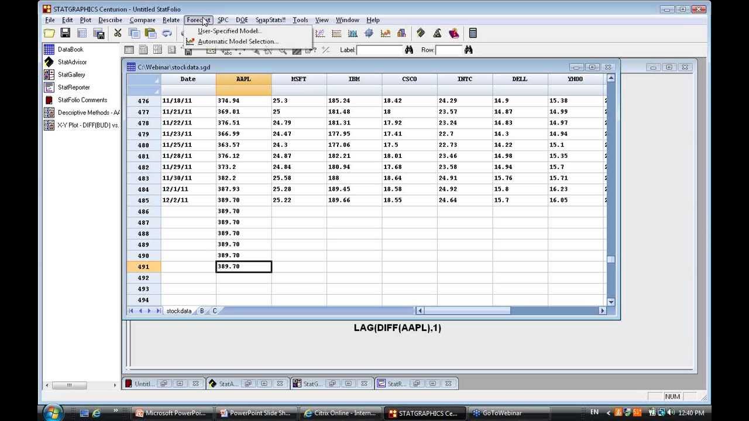Viewport: 749px width, 421px height.
Task: Click the Windows Start orb
Action: [x=51, y=412]
